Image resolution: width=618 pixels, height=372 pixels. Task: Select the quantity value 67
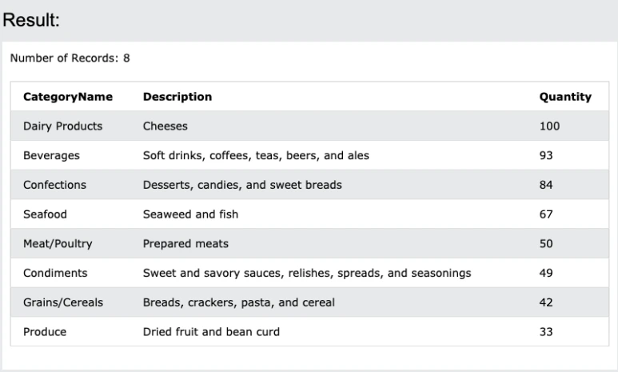(547, 214)
